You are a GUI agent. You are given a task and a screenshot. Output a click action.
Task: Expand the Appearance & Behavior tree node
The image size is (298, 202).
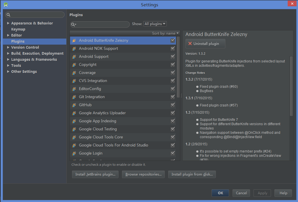8,23
